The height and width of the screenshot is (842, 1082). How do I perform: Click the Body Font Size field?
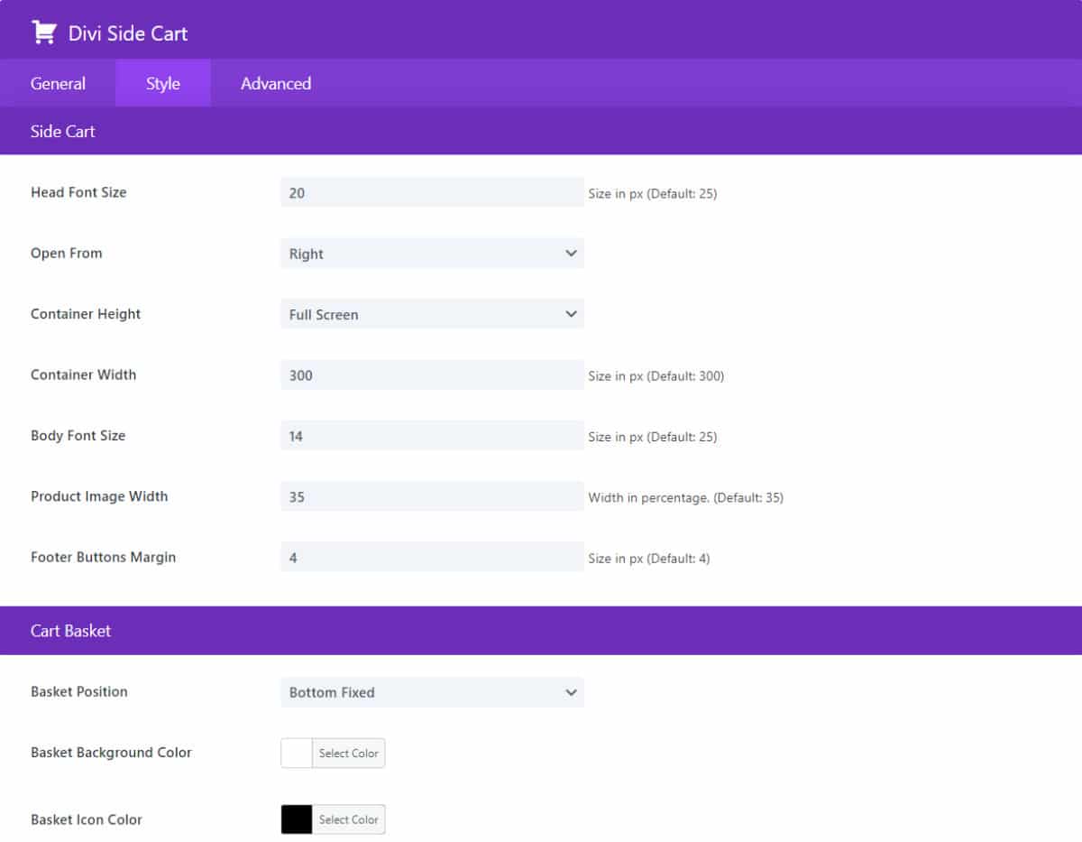pyautogui.click(x=431, y=436)
